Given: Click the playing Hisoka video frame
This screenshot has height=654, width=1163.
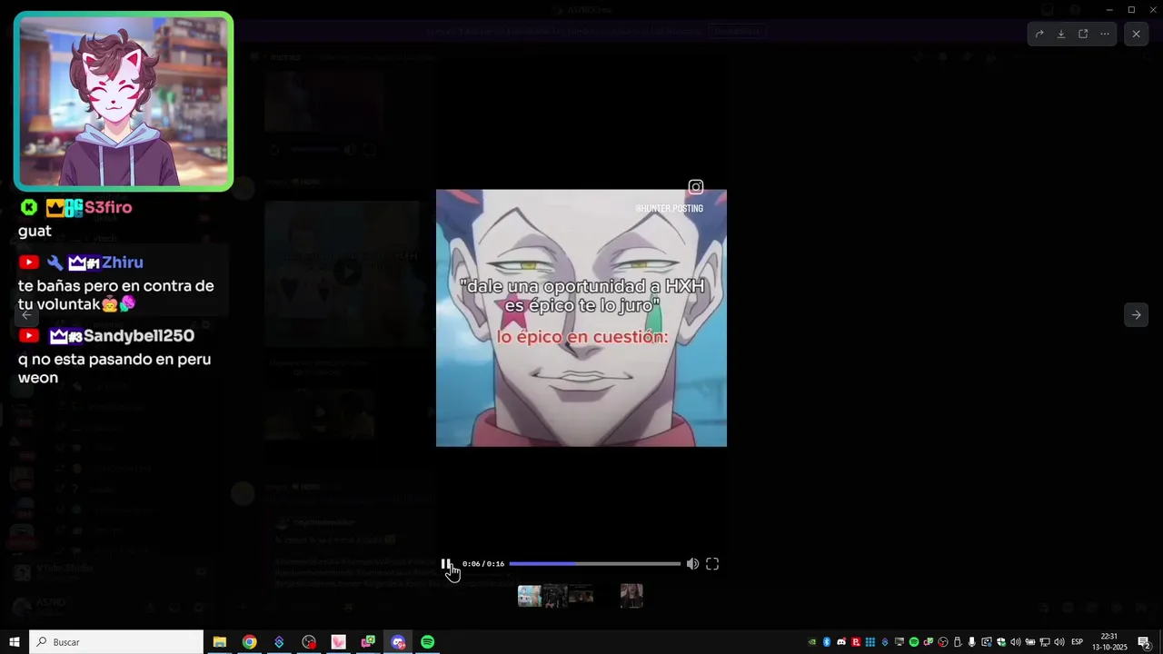Looking at the screenshot, I should click(581, 318).
